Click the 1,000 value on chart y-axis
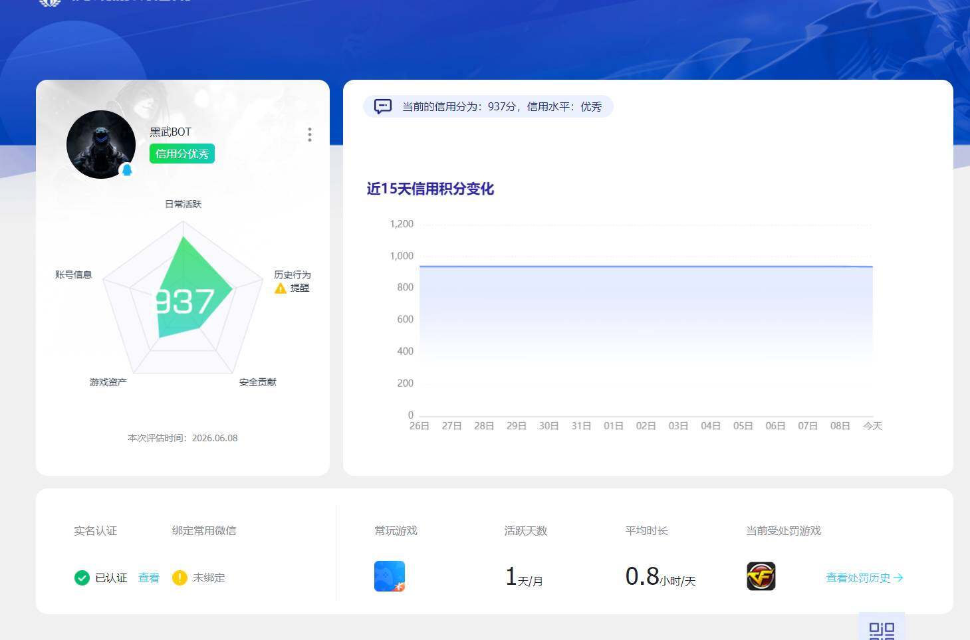 (x=402, y=256)
